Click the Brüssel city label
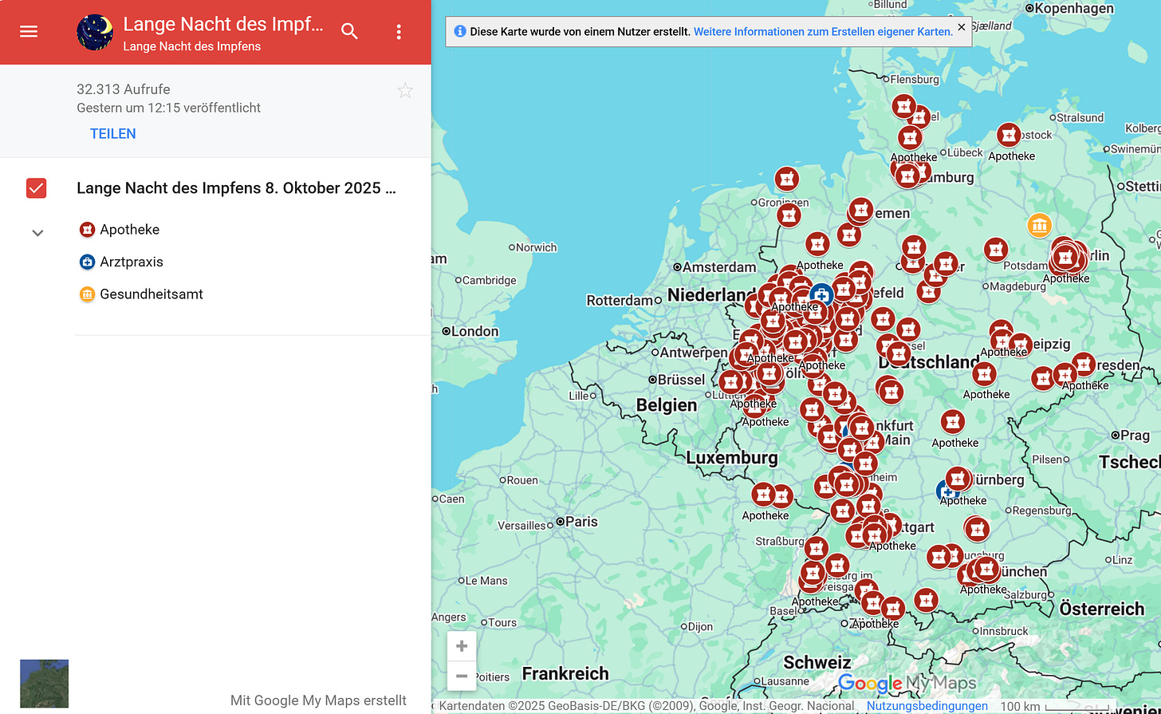Screen dimensions: 1161x714 click(682, 380)
